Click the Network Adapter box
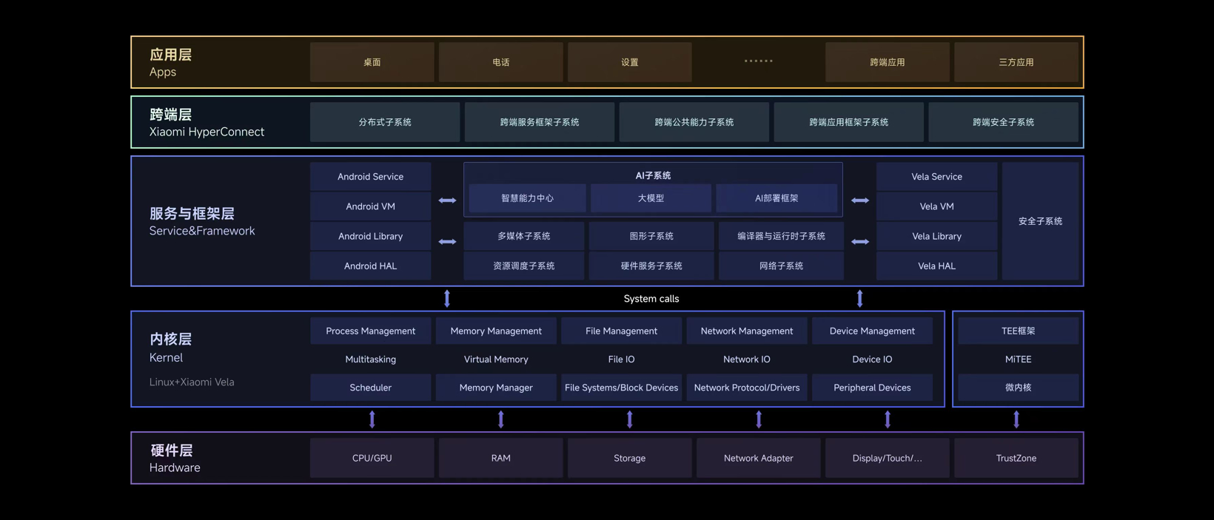Screen dimensions: 1214x520 coord(758,458)
